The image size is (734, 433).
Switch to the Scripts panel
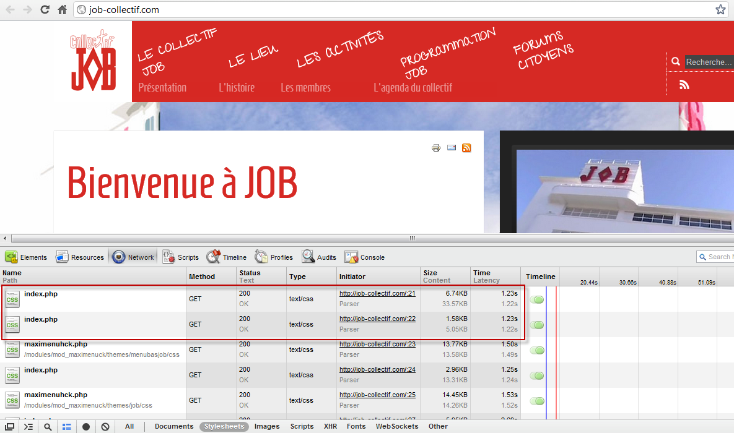click(x=180, y=257)
